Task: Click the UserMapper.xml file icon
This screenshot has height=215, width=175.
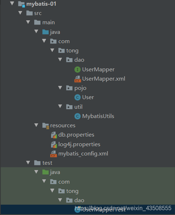Action: [78, 79]
